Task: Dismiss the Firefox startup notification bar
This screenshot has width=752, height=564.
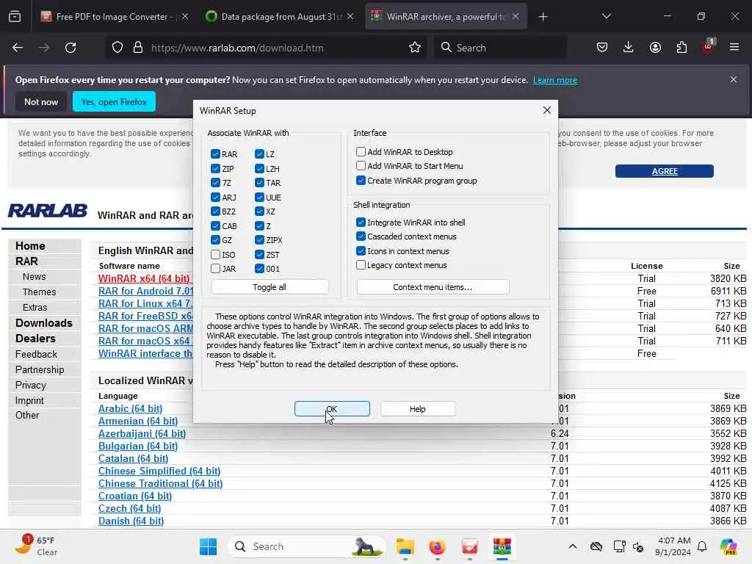Action: [x=734, y=79]
